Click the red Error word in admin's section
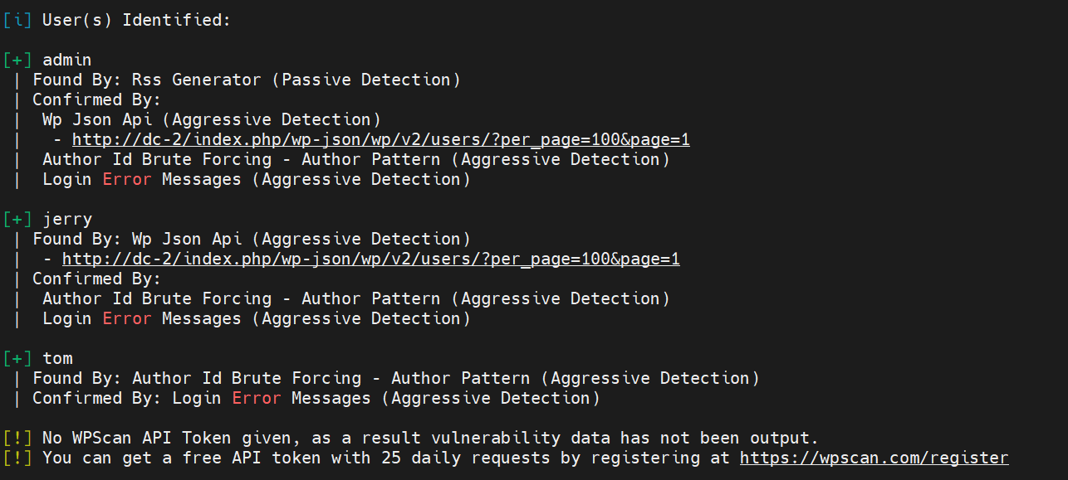1068x480 pixels. [127, 179]
